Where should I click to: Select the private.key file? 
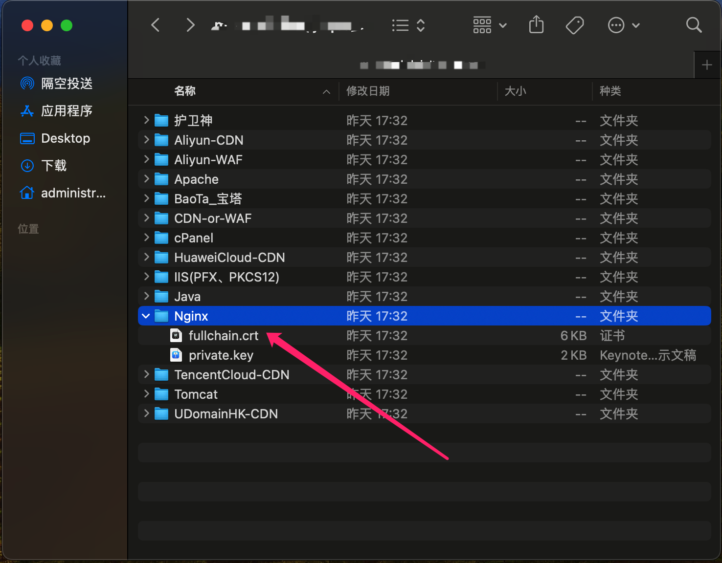tap(221, 355)
